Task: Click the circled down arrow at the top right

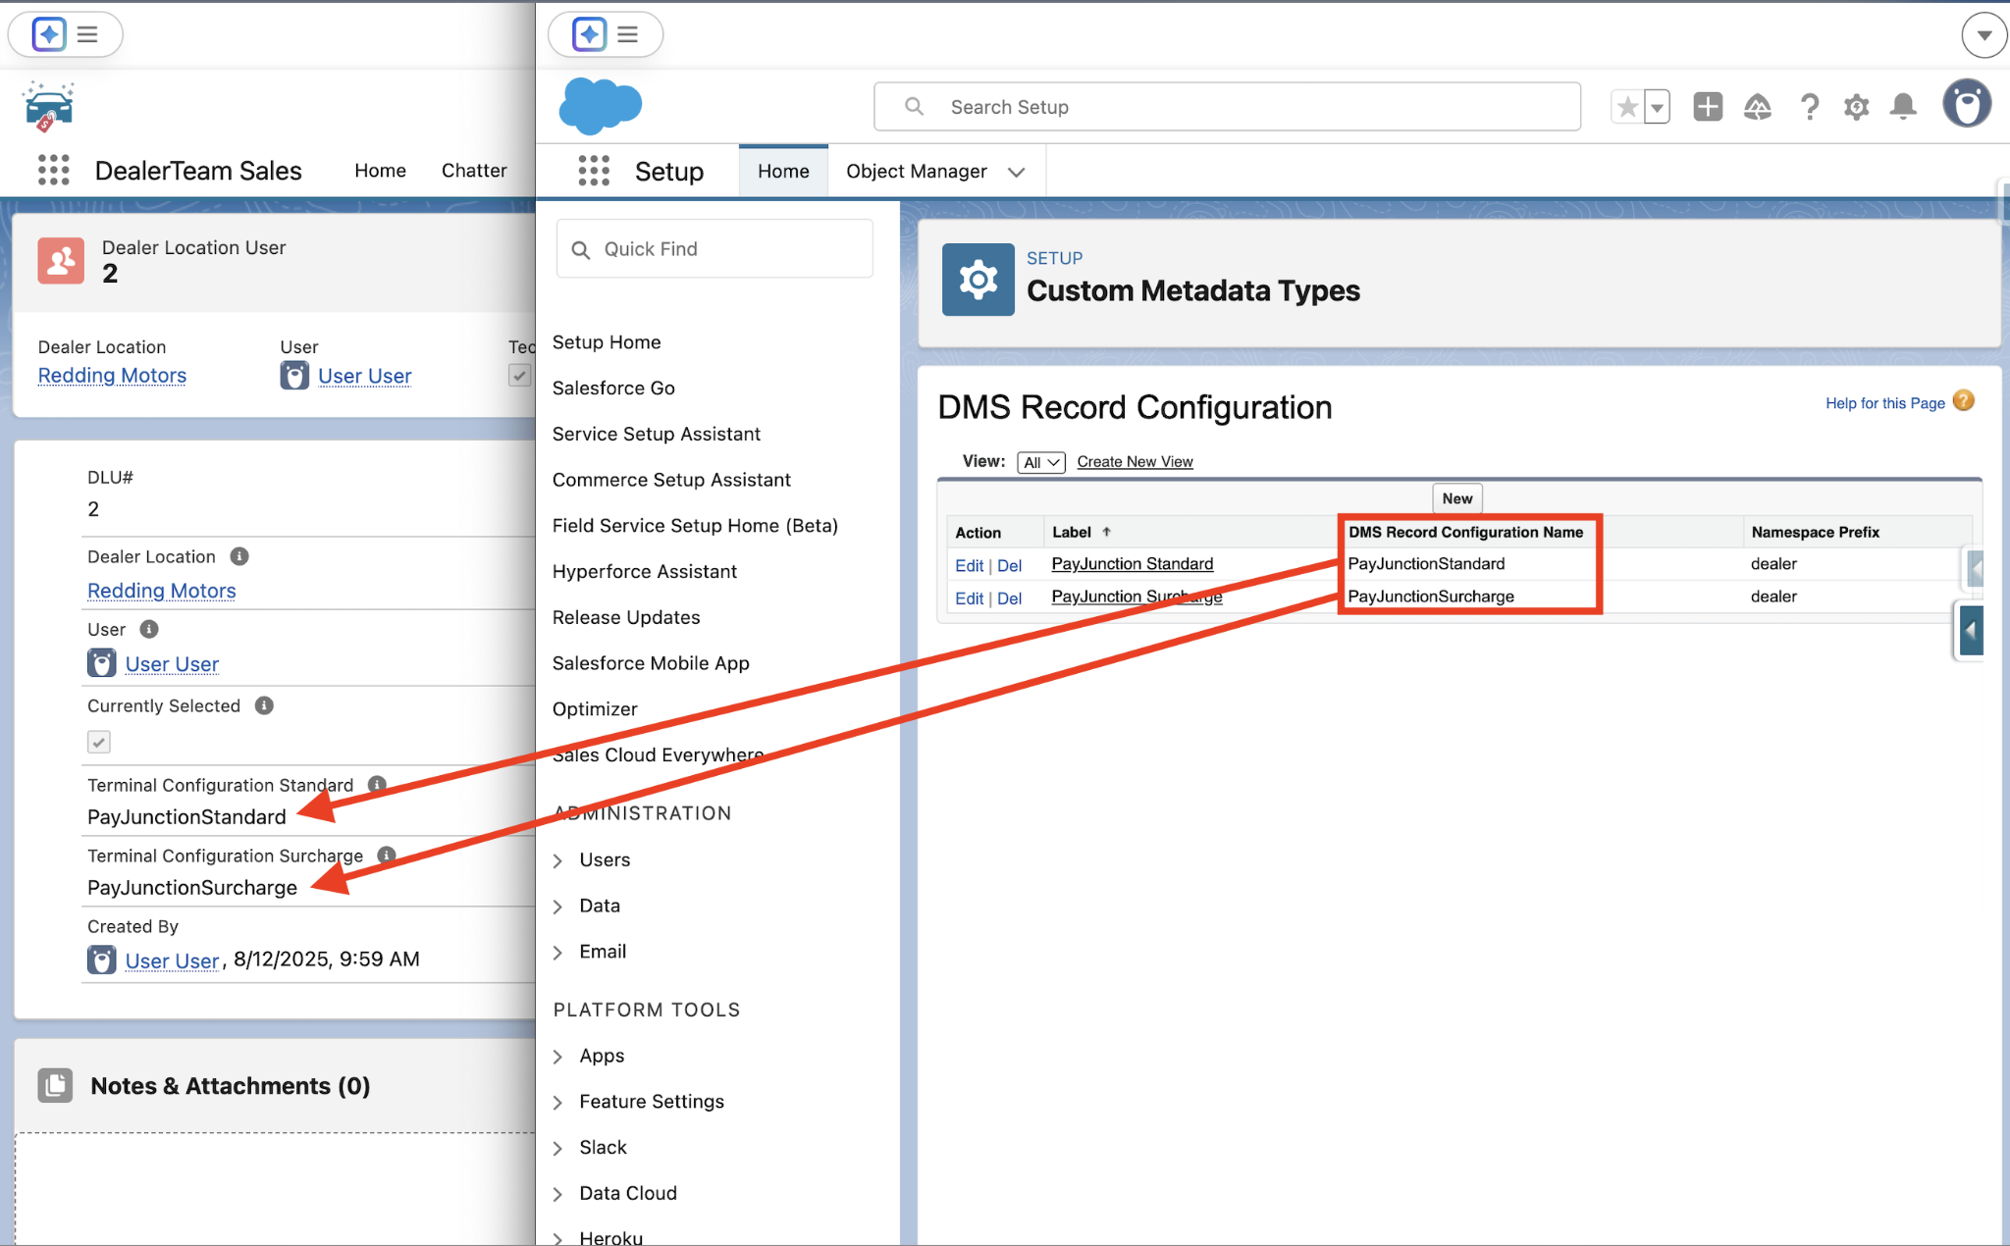Action: point(1984,35)
